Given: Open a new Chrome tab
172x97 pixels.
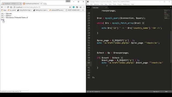Looking at the screenshot, I should coord(45,4).
